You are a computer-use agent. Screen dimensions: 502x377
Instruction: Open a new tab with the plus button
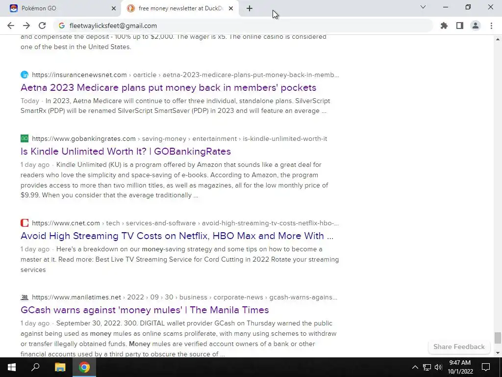(250, 9)
